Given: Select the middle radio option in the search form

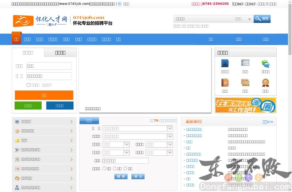Looking at the screenshot, I should coord(115,168).
